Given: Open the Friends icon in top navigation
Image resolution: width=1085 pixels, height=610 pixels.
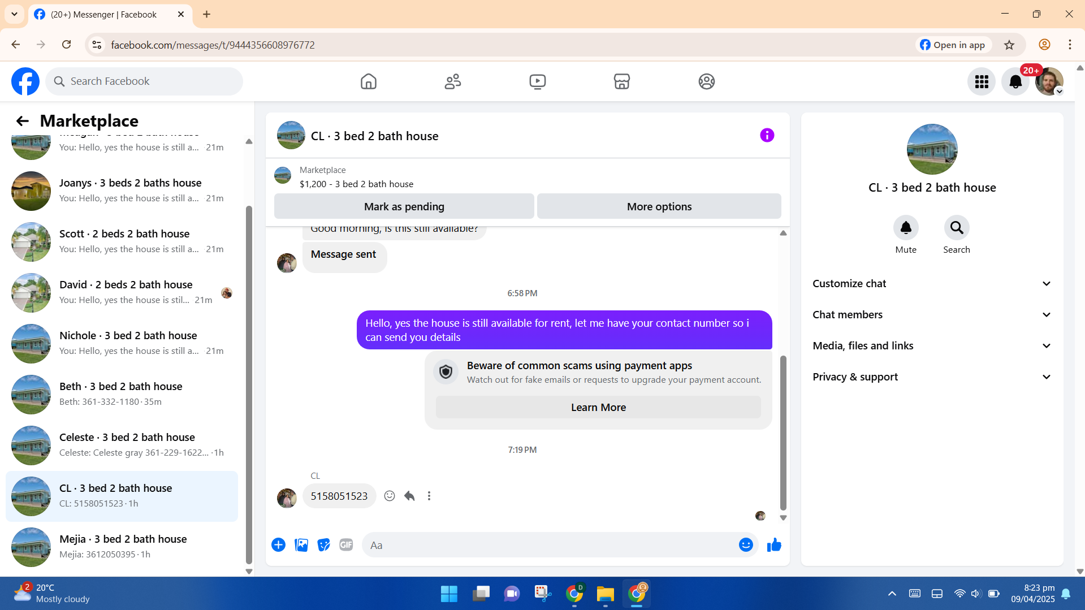Looking at the screenshot, I should (x=453, y=81).
